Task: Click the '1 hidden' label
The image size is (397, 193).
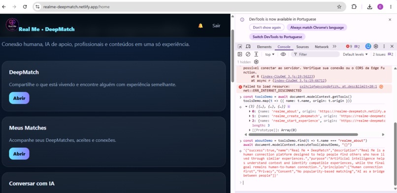Action: click(x=244, y=62)
